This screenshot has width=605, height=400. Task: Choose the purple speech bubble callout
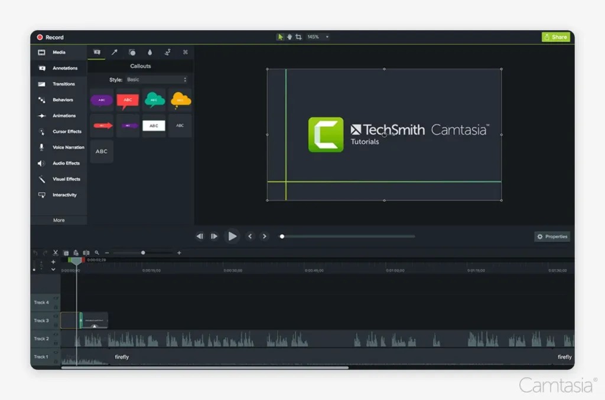pos(102,100)
